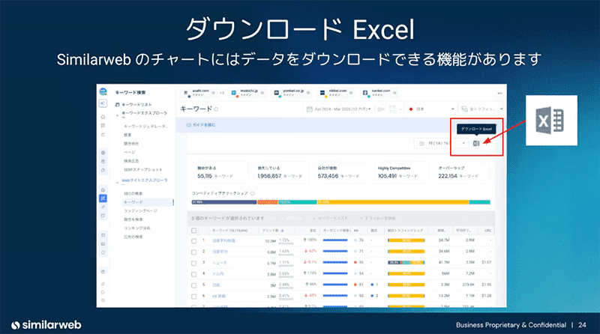Toggle the select-all checkbox in table header

point(193,231)
